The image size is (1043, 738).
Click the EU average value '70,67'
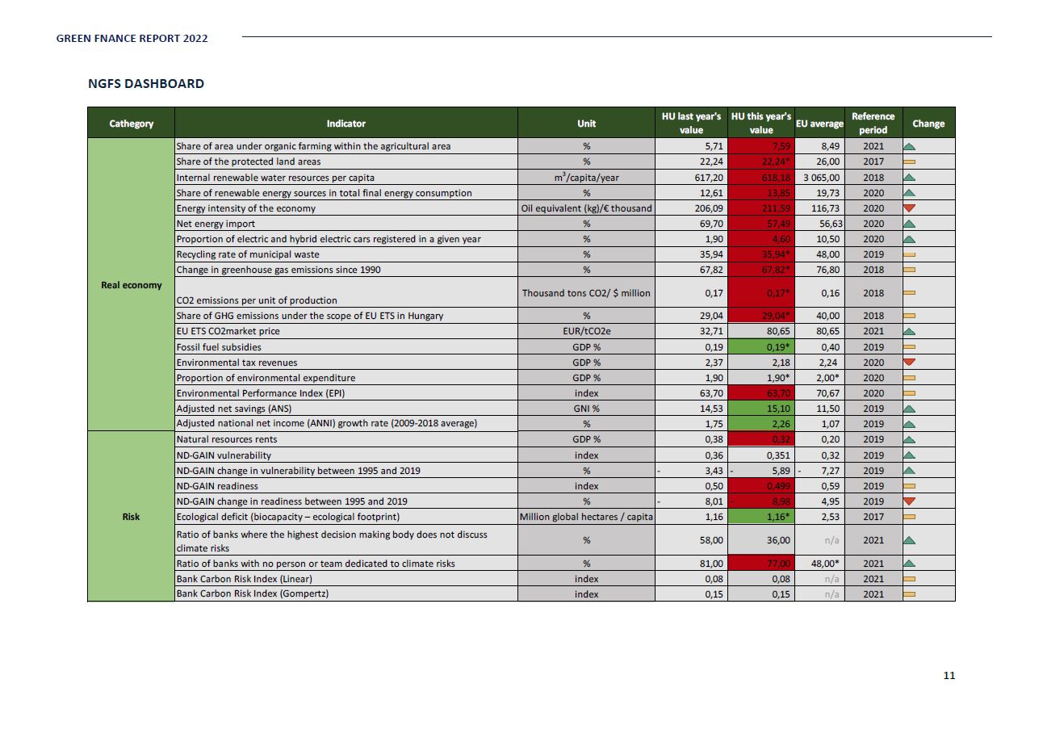828,393
